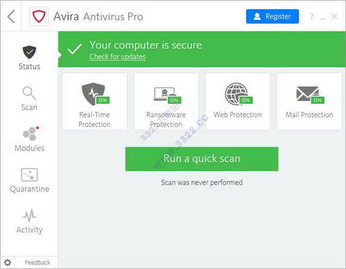Click the Avira red shield logo
Screen dimensions: 346x269
(39, 16)
